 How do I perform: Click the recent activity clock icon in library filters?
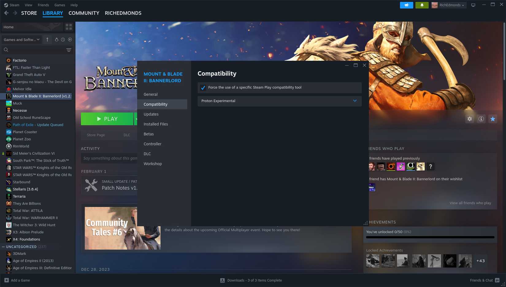63,40
